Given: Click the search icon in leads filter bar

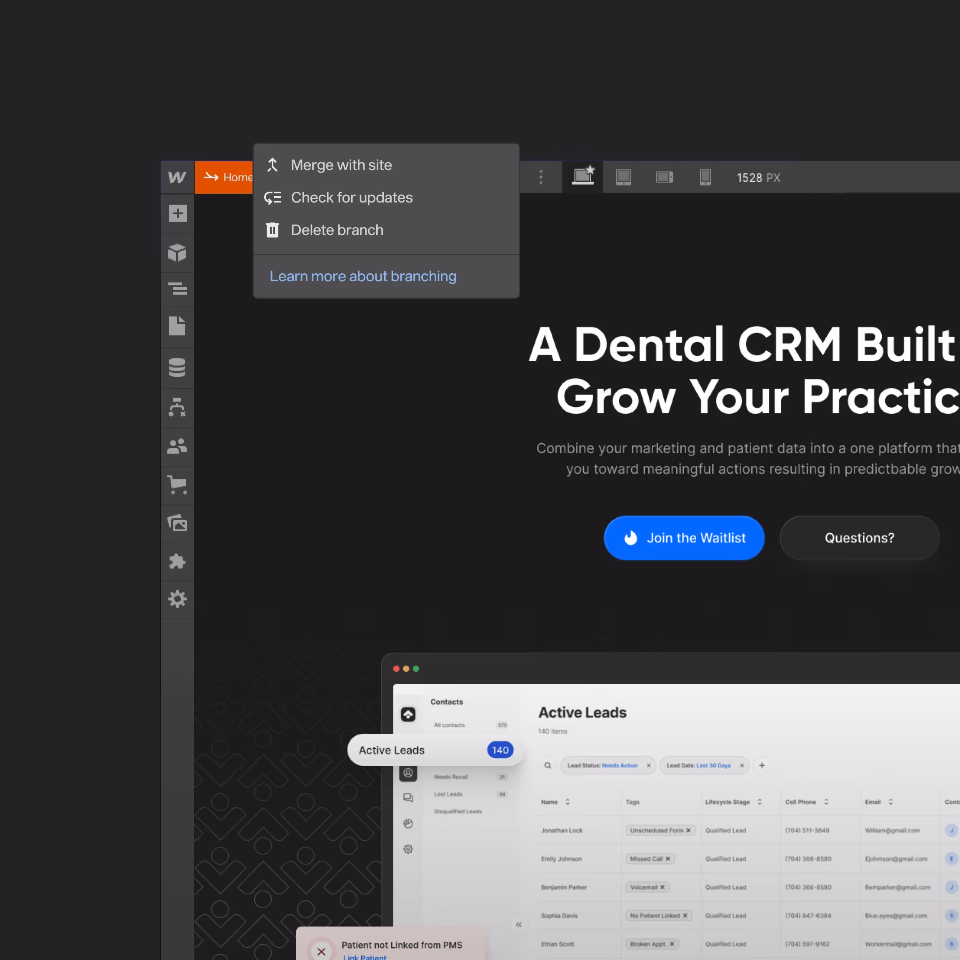Looking at the screenshot, I should pyautogui.click(x=547, y=765).
